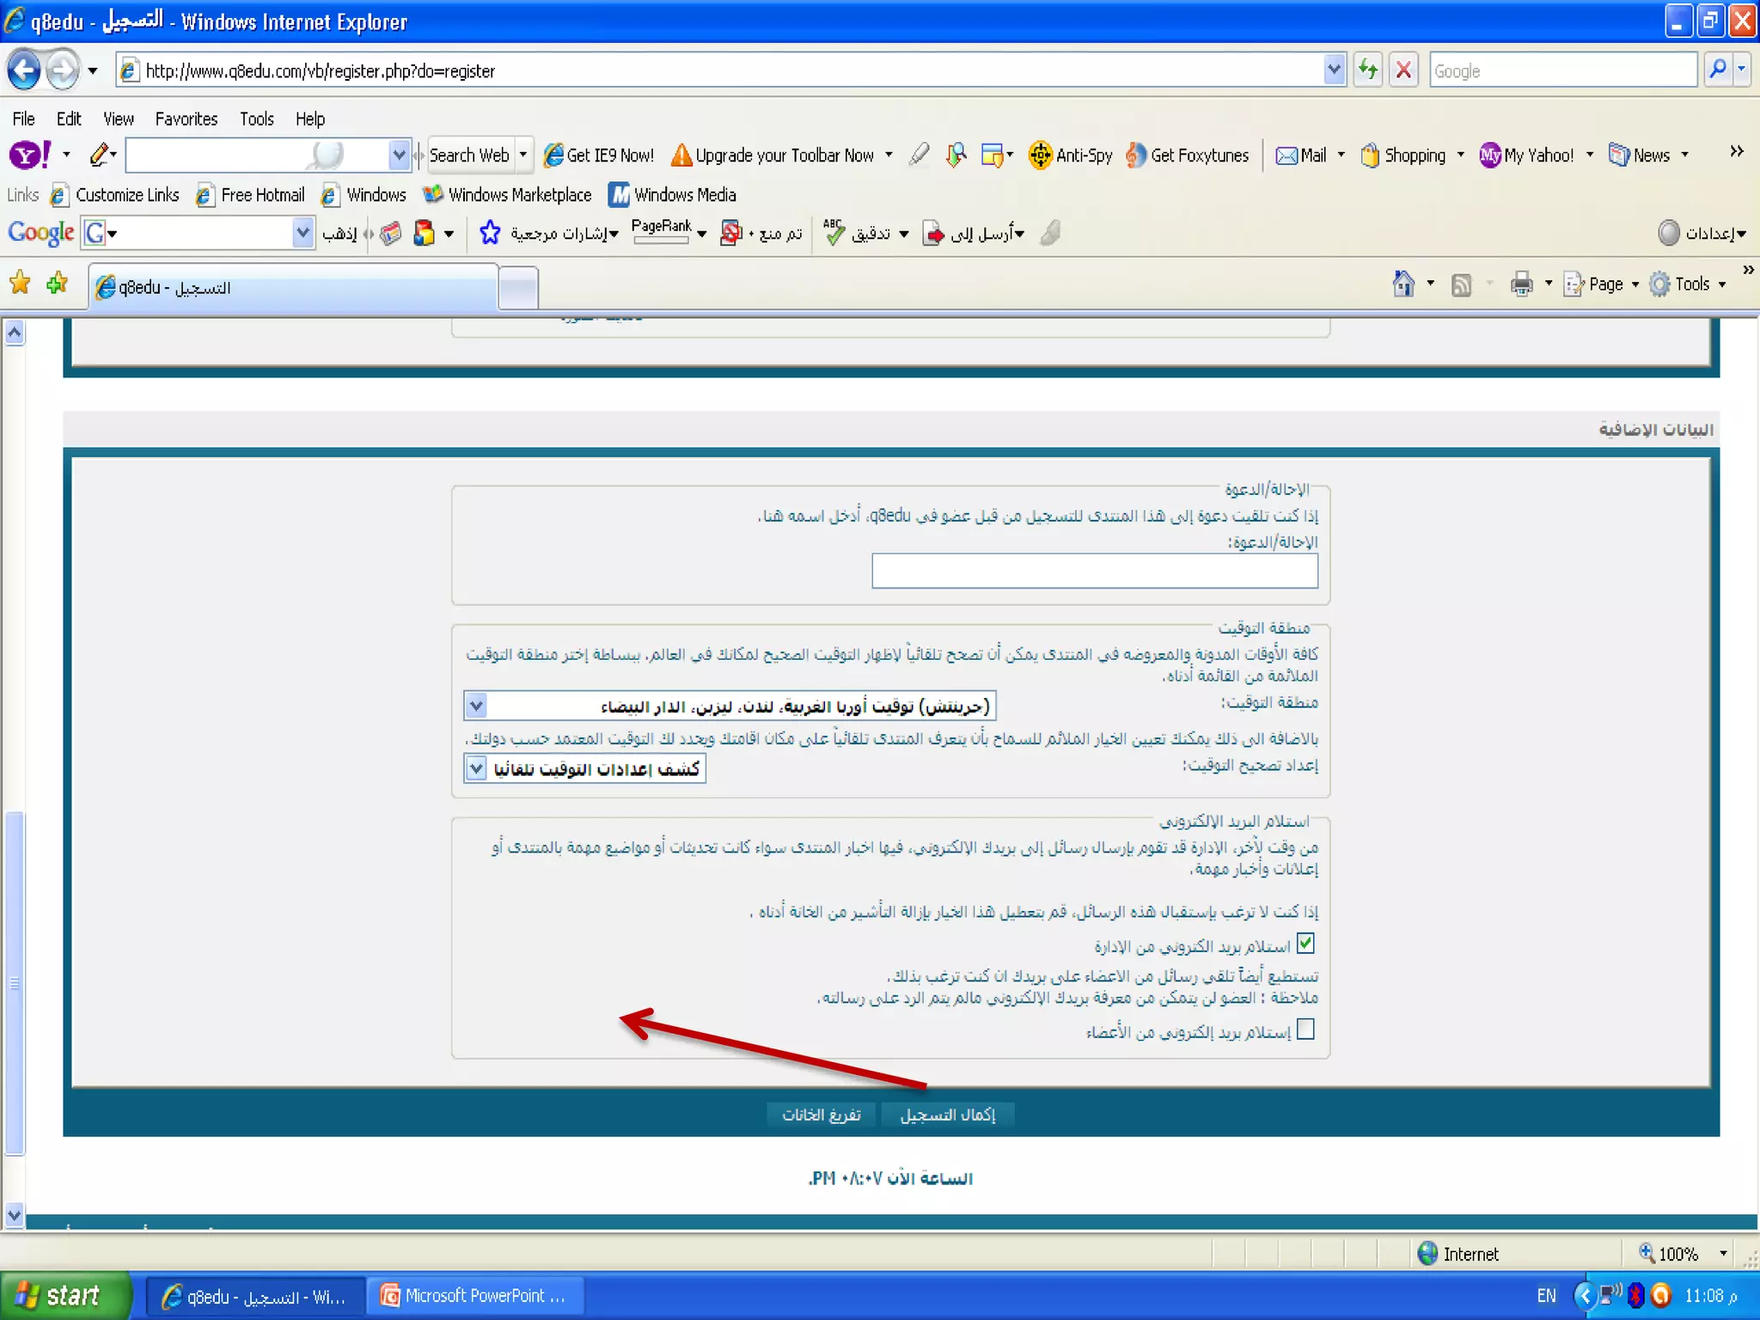1760x1320 pixels.
Task: Click the Stop loading red X icon
Action: coord(1403,70)
